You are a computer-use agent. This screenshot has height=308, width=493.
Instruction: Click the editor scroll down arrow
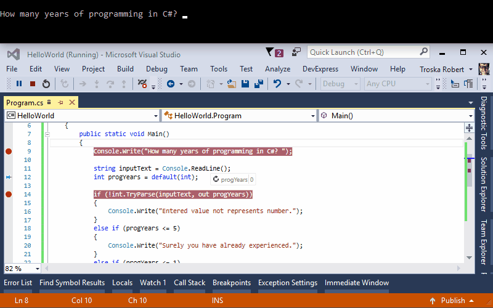coord(469,257)
